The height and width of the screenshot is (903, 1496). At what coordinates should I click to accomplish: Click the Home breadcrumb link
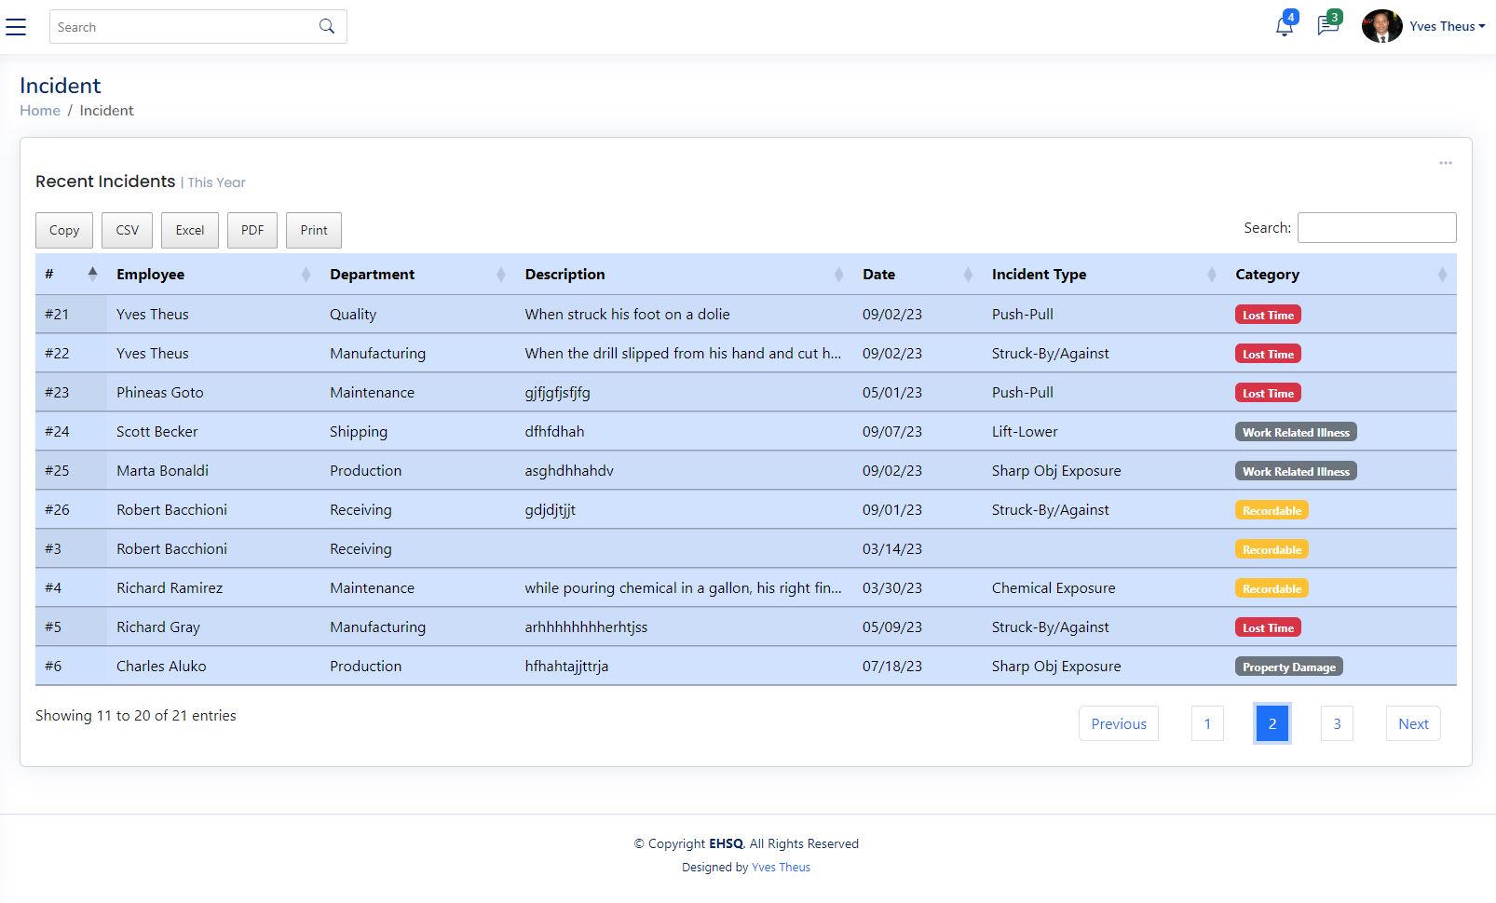point(40,110)
